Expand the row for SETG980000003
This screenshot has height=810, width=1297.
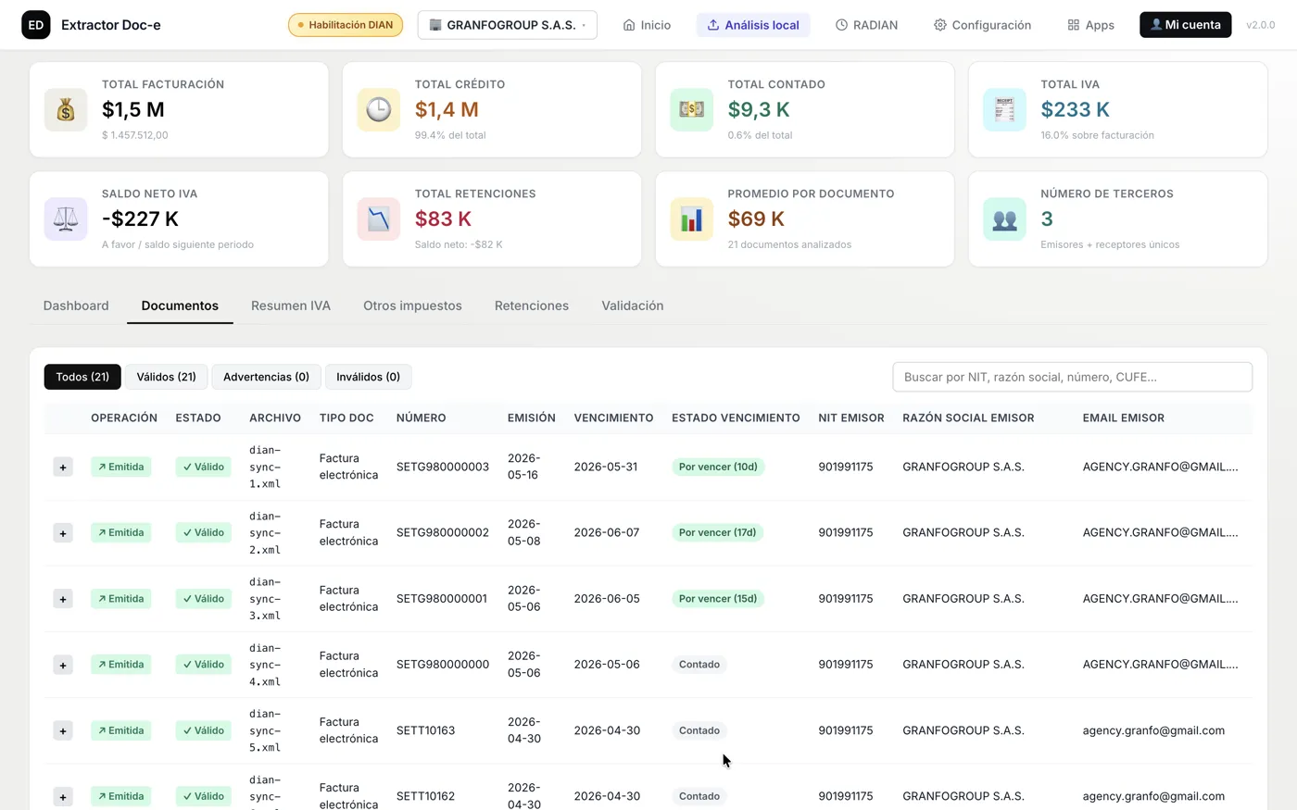(63, 467)
